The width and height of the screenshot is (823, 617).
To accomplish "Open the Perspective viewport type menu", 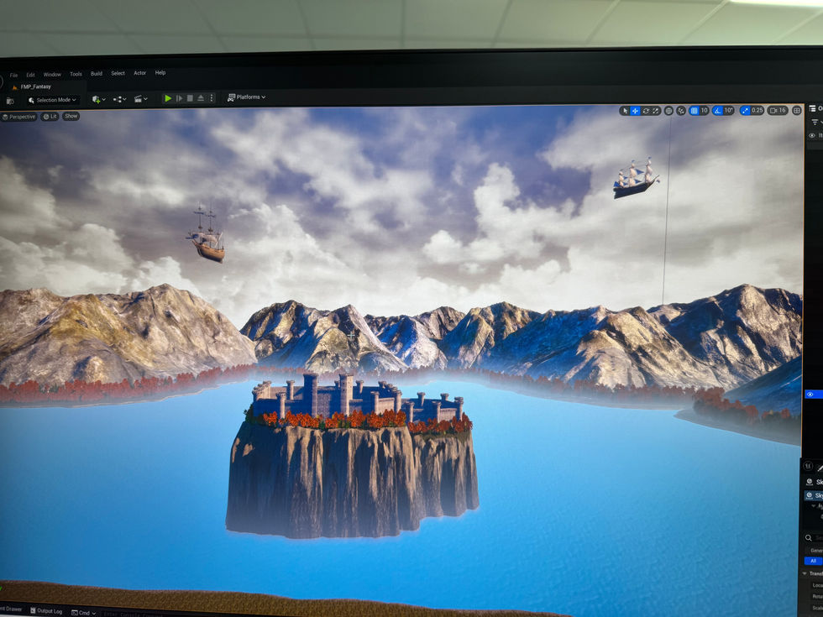I will (18, 117).
